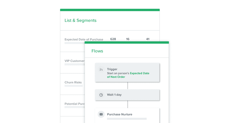The image size is (231, 123).
Task: Select the Trigger step card
Action: (x=127, y=72)
